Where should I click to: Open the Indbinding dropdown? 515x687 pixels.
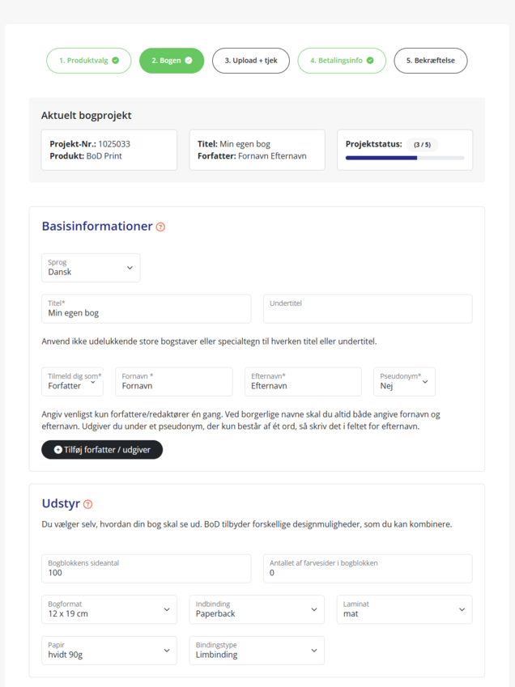pos(257,609)
